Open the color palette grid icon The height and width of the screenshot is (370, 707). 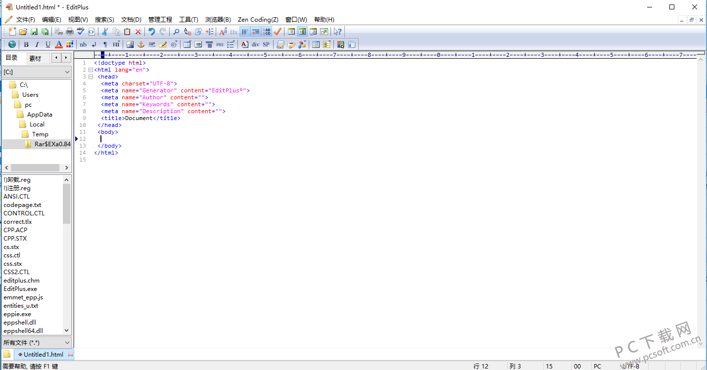tap(70, 44)
